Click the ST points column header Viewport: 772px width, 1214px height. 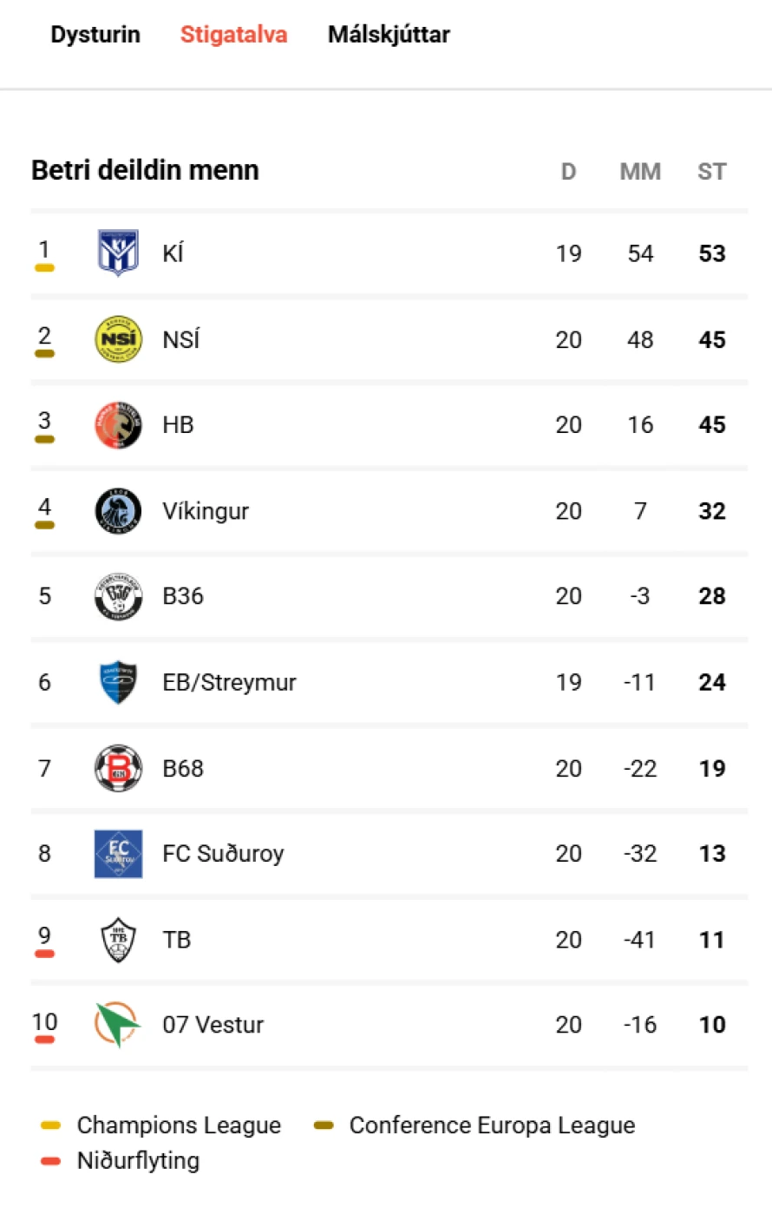click(712, 172)
